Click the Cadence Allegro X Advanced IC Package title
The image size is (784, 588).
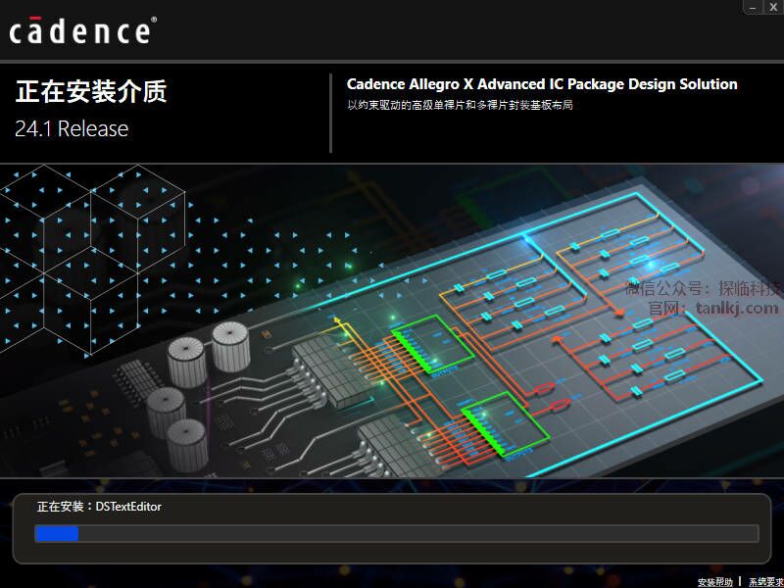coord(542,84)
